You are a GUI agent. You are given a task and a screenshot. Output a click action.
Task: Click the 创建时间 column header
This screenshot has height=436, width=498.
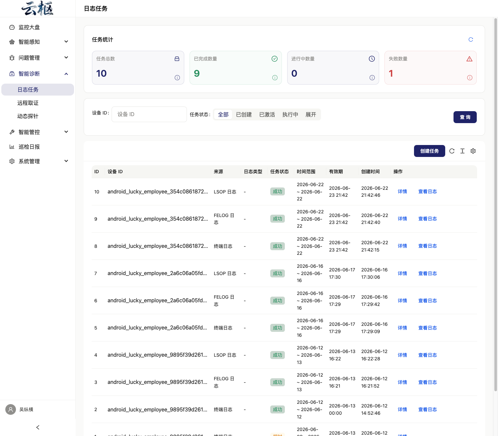[371, 172]
